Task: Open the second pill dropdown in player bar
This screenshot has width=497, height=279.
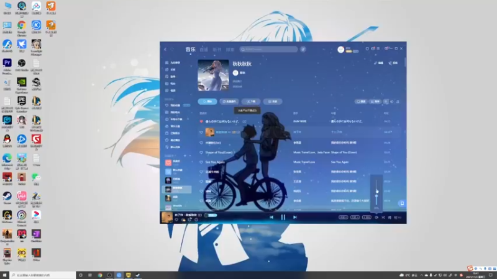Action: point(355,218)
